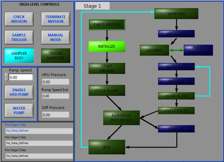Image resolution: width=224 pixels, height=162 pixels.
Task: Click the Prev Stage 2 Step label
Action: point(15,137)
